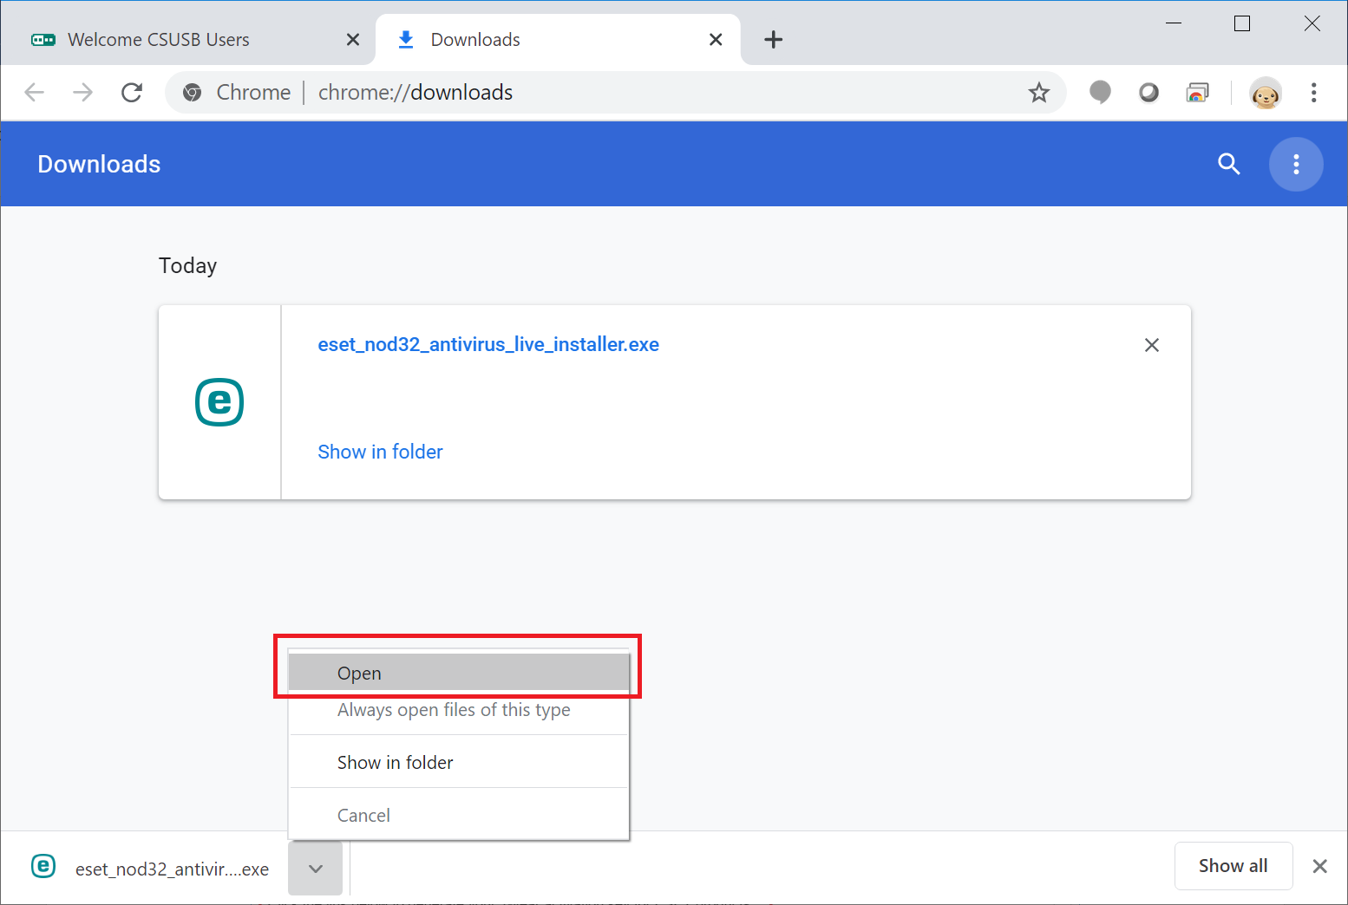1348x905 pixels.
Task: Click the ESET icon in the download shelf
Action: pos(43,866)
